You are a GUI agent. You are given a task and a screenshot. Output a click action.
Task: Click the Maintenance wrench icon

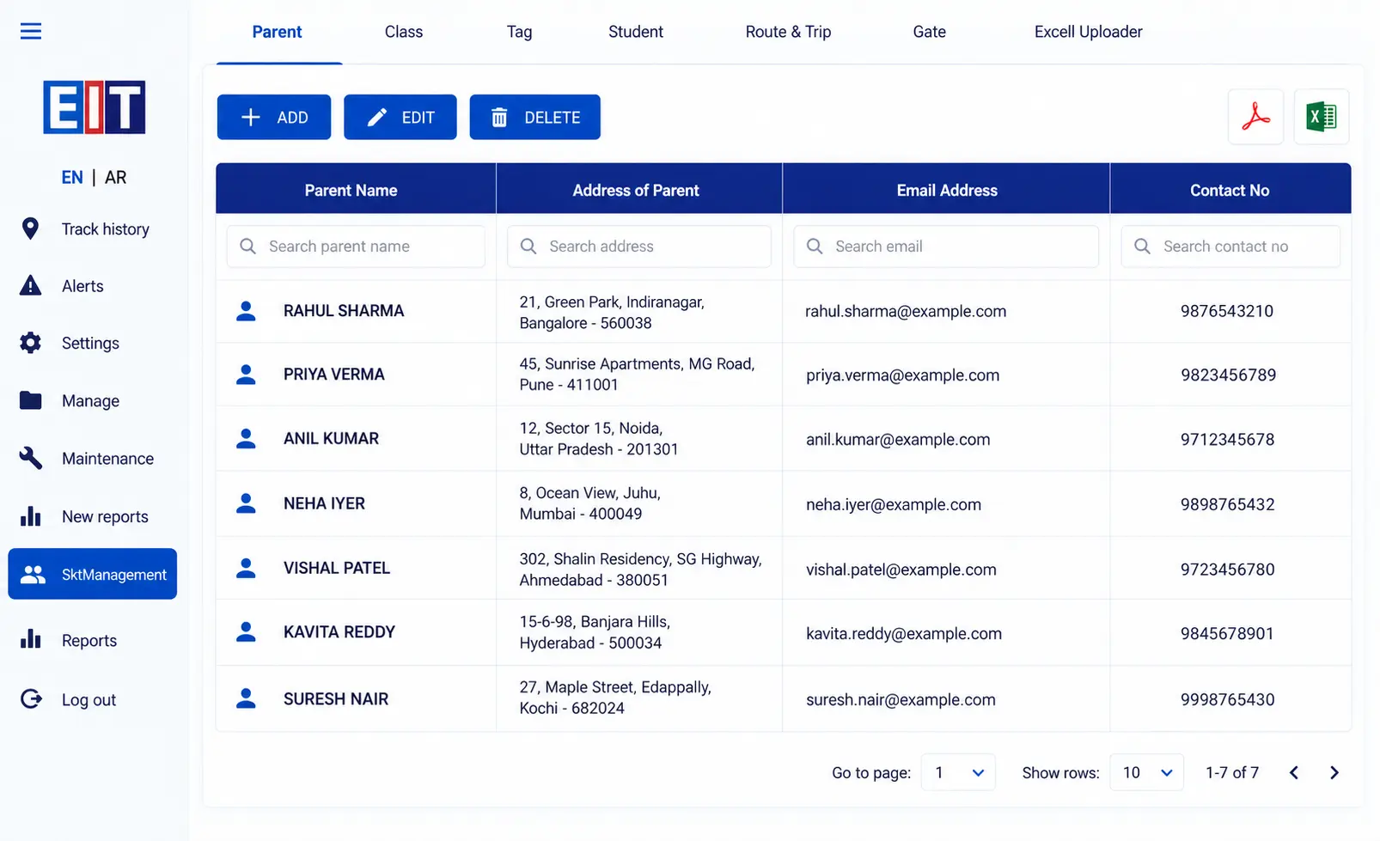click(30, 458)
